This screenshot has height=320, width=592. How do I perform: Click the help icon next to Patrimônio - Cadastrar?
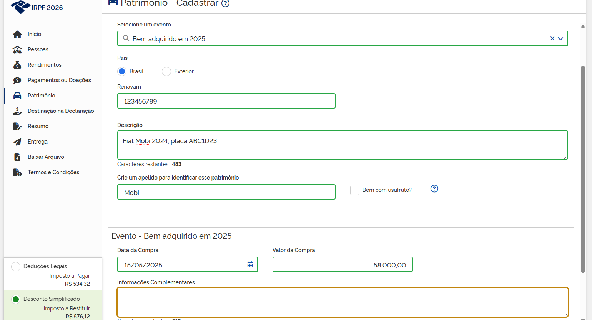tap(225, 3)
